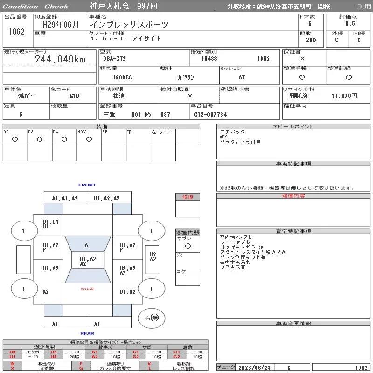Select front bumper damage U1,A2,A2
Viewport: 373px width, 373px height.
(107, 199)
